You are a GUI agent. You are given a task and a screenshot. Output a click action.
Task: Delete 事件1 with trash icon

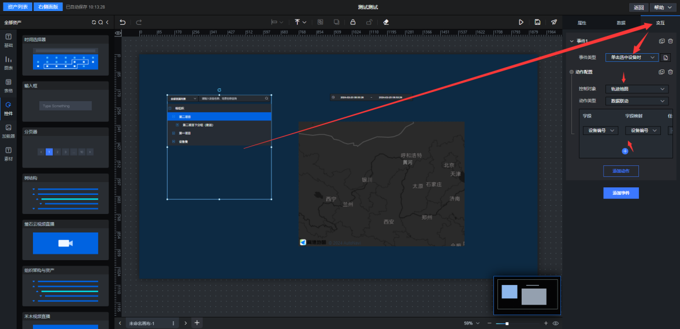click(x=670, y=41)
